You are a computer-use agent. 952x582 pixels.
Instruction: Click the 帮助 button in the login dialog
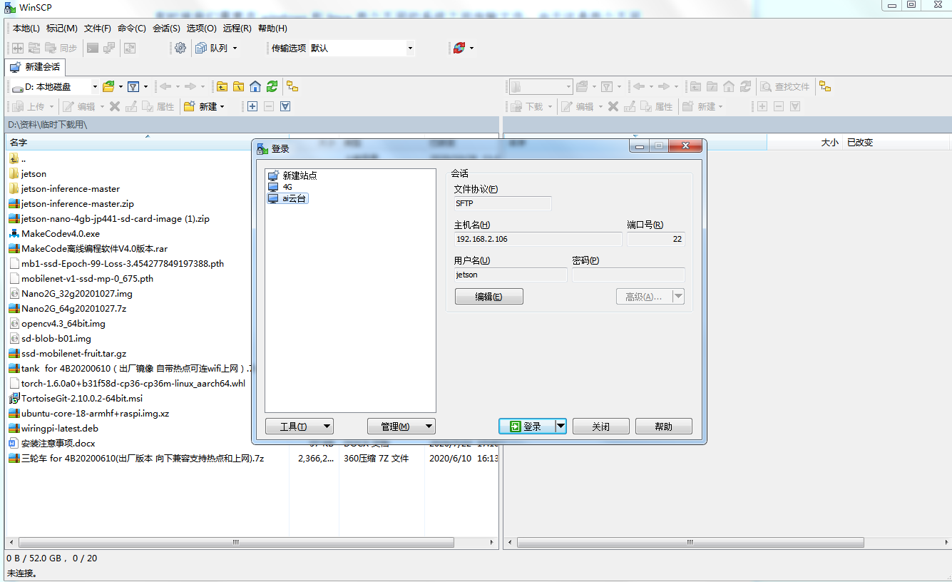tap(664, 427)
